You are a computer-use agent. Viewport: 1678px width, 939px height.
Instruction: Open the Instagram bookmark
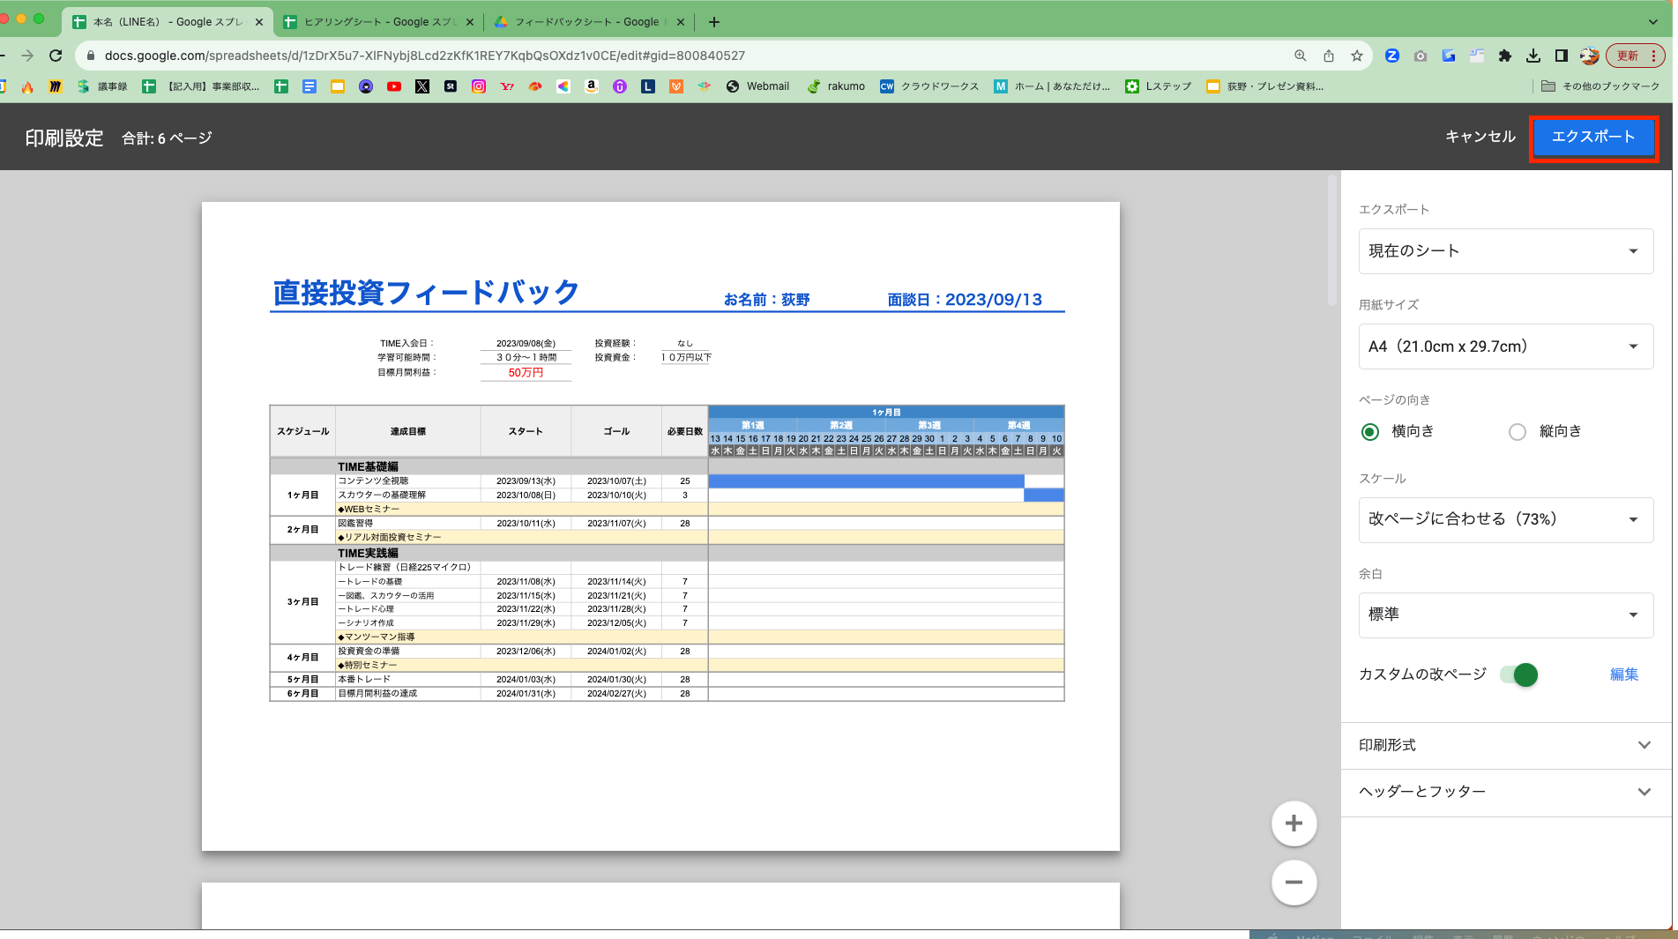[x=478, y=86]
